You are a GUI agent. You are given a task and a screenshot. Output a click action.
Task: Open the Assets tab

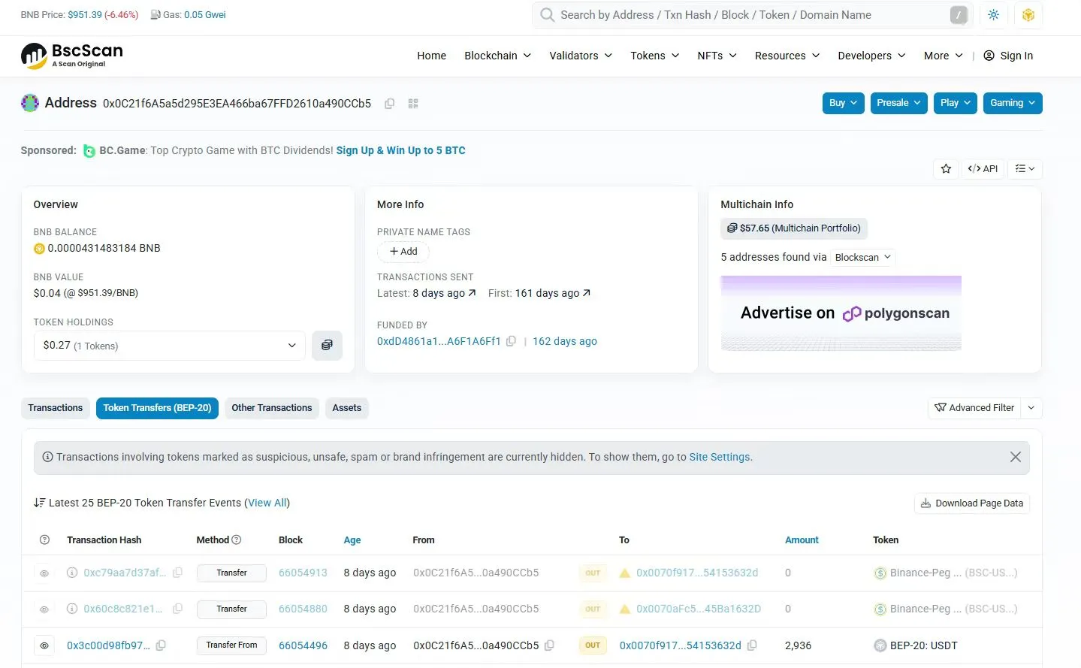347,408
